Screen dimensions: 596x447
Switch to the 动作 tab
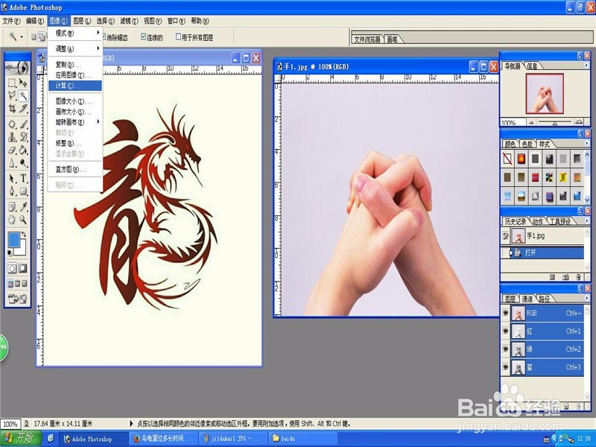tap(537, 221)
